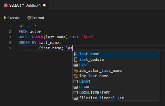Click the index icon beside idx_actor_last_name
This screenshot has height=106, width=165.
point(76,71)
